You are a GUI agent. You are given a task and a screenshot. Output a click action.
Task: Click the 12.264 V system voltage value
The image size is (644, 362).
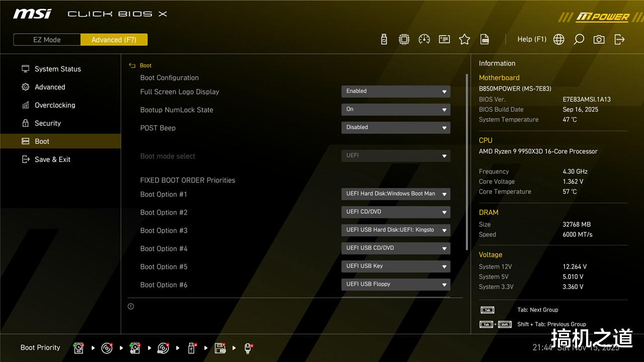[575, 267]
